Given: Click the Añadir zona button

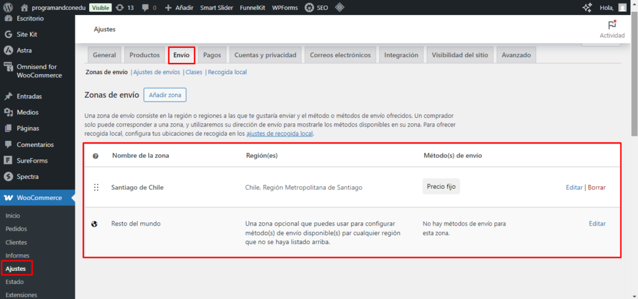Looking at the screenshot, I should click(x=164, y=95).
